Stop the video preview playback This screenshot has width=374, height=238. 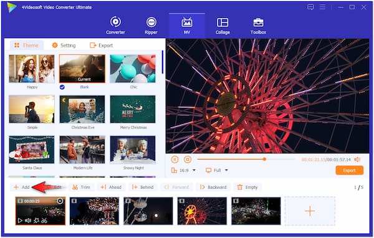click(x=188, y=159)
